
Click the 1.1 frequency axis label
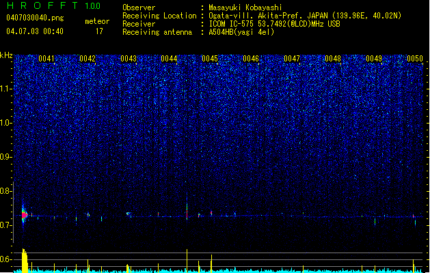(x=5, y=89)
